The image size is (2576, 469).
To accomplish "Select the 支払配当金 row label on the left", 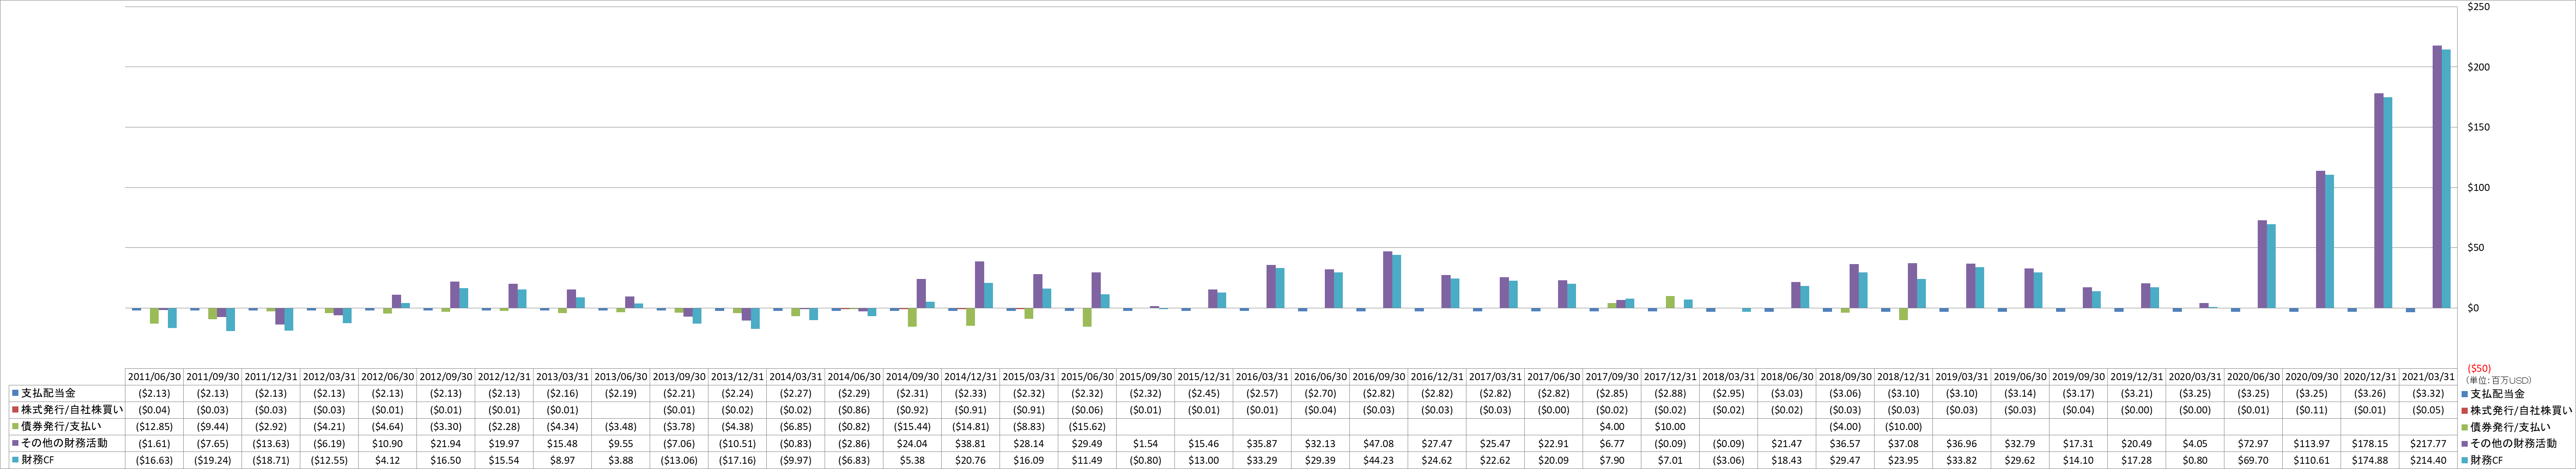I will click(48, 393).
